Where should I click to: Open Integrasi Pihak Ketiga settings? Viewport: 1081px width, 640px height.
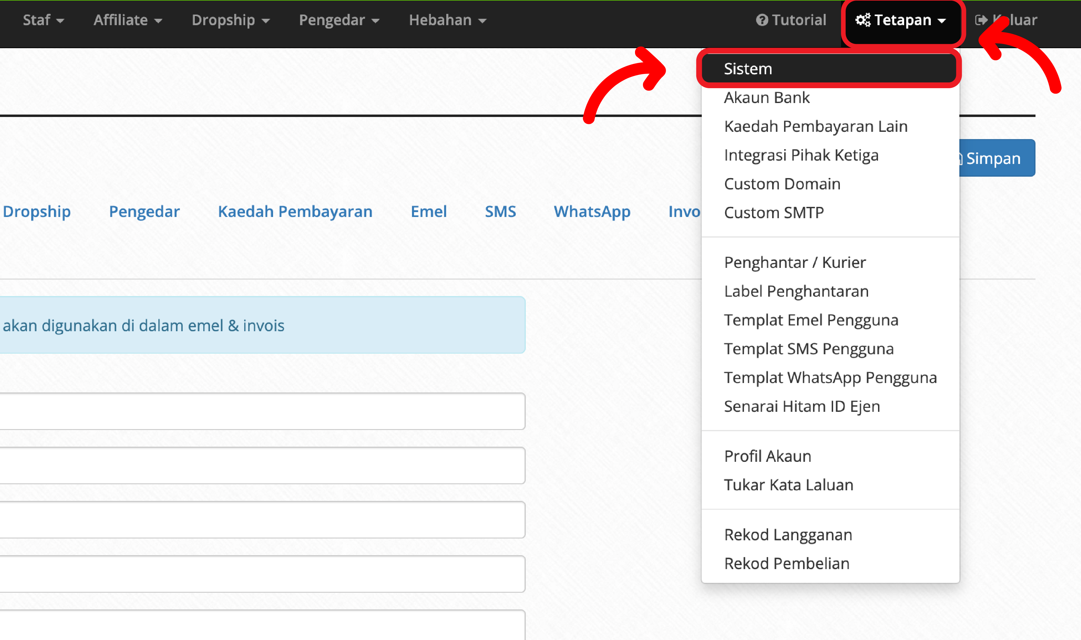801,155
